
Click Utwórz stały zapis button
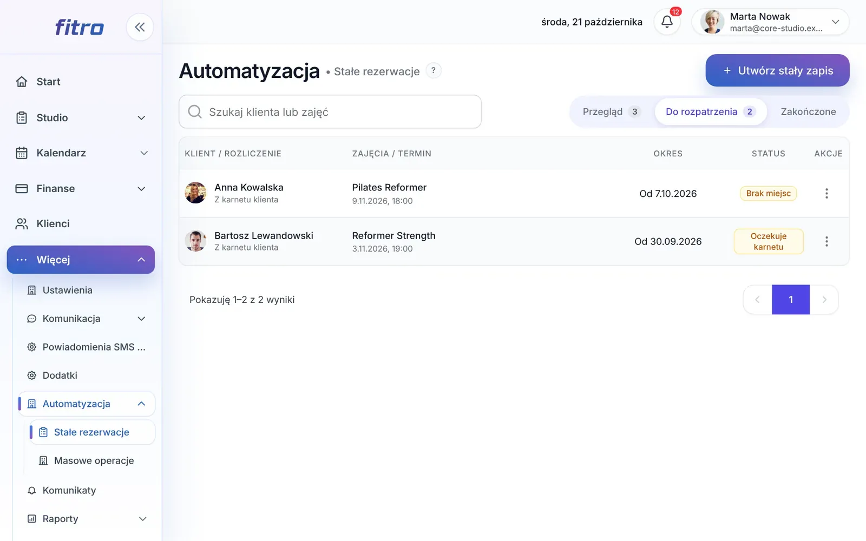[x=777, y=70]
